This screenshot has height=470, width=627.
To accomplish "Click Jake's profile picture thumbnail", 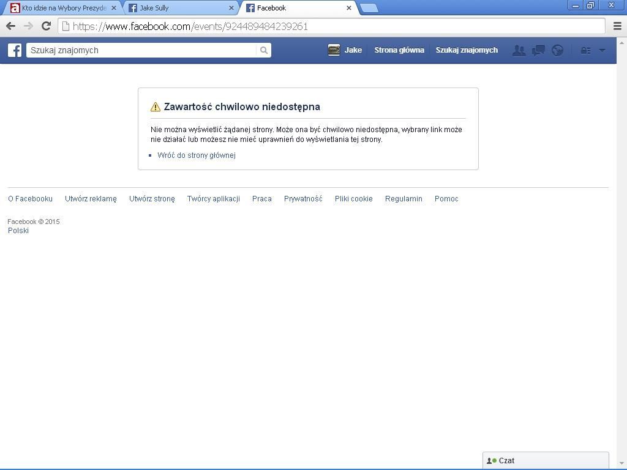I will coord(334,50).
